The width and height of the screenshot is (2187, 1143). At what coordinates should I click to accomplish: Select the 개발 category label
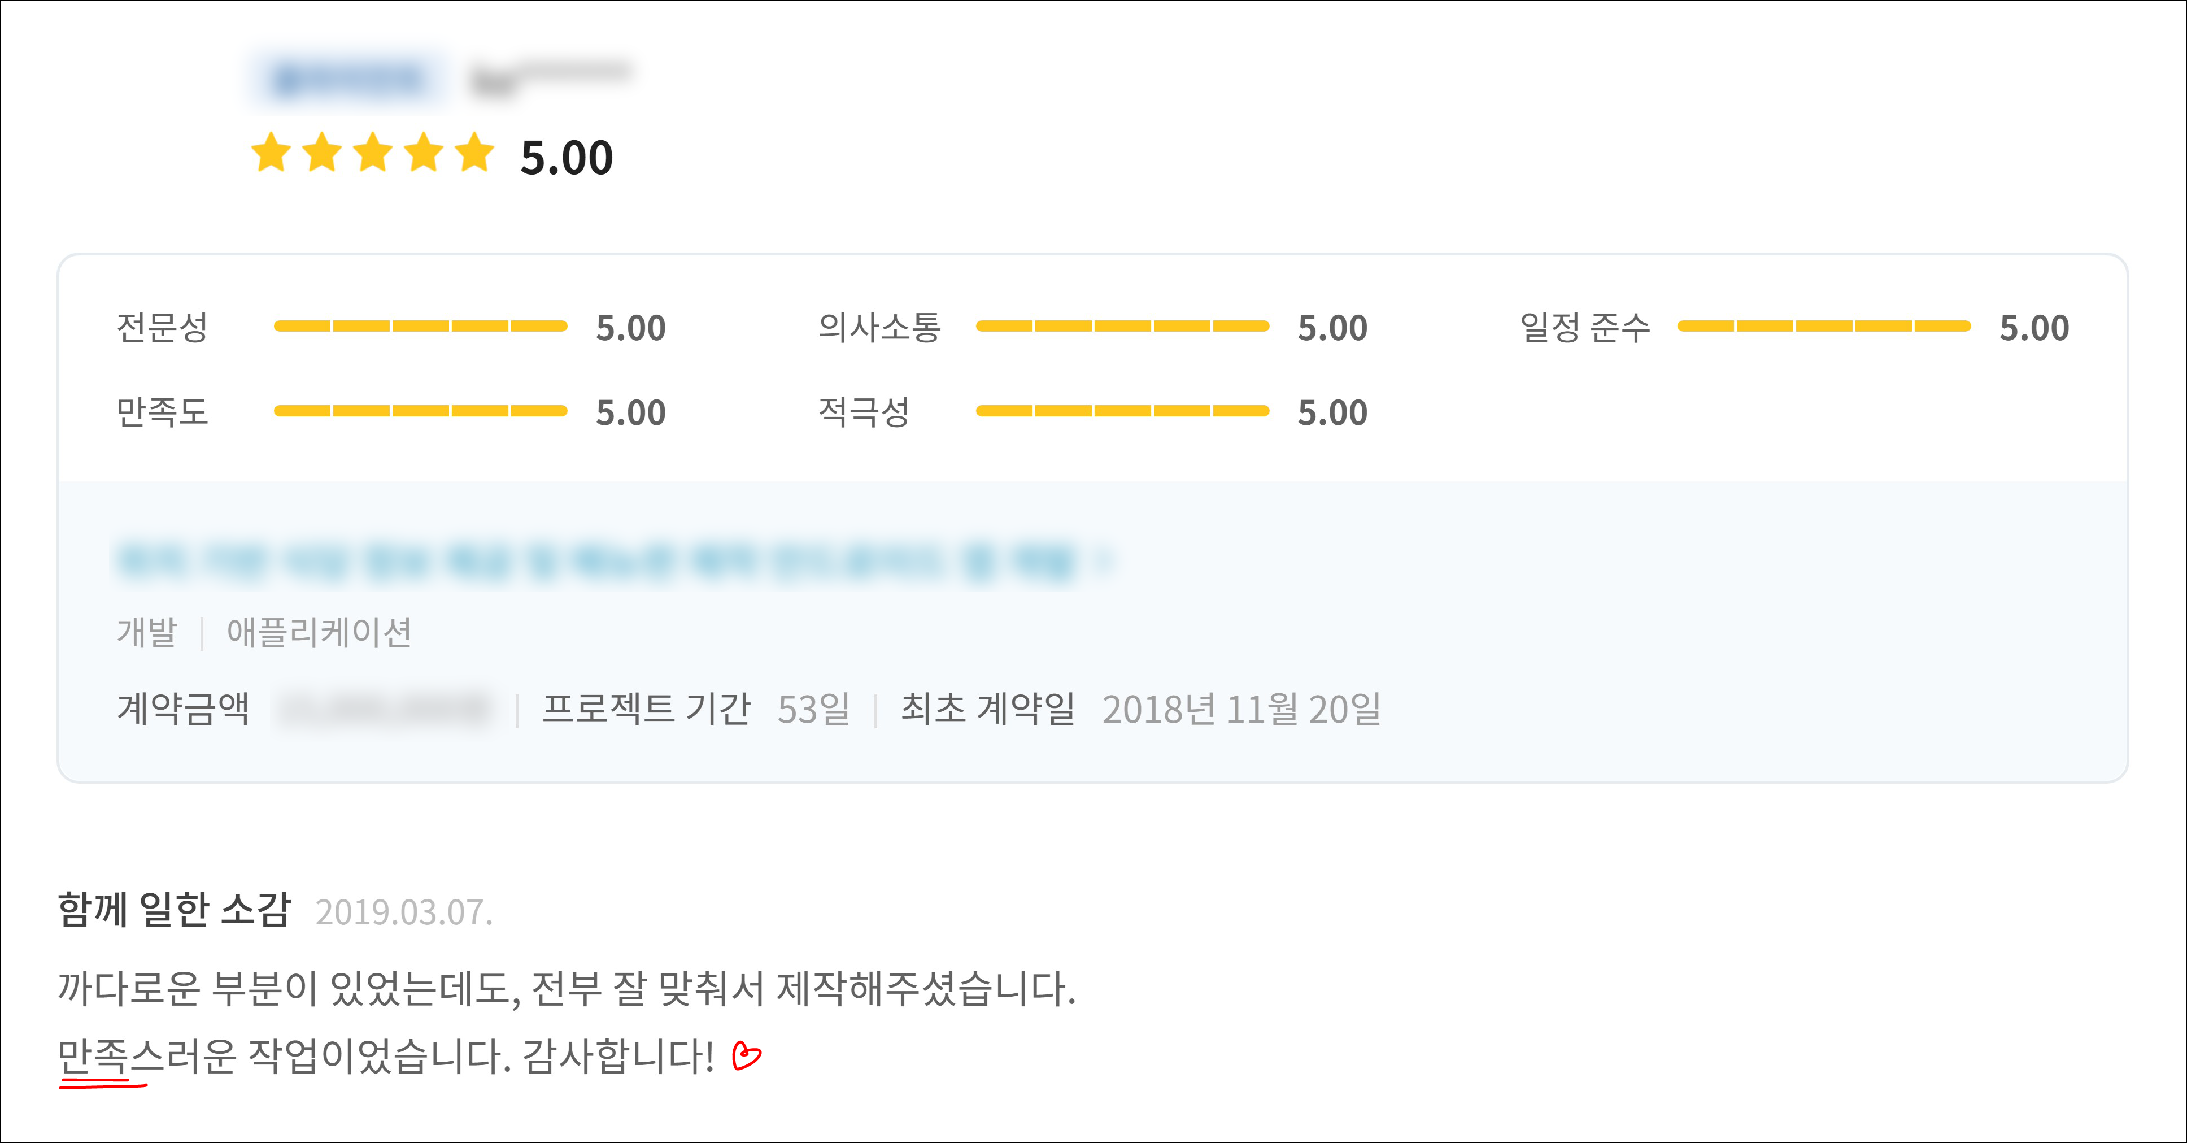147,632
